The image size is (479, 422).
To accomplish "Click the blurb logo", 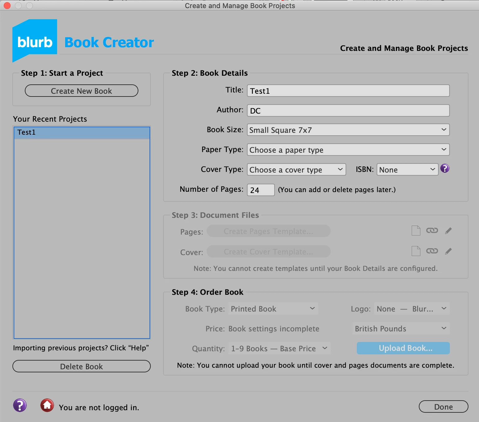I will point(35,40).
